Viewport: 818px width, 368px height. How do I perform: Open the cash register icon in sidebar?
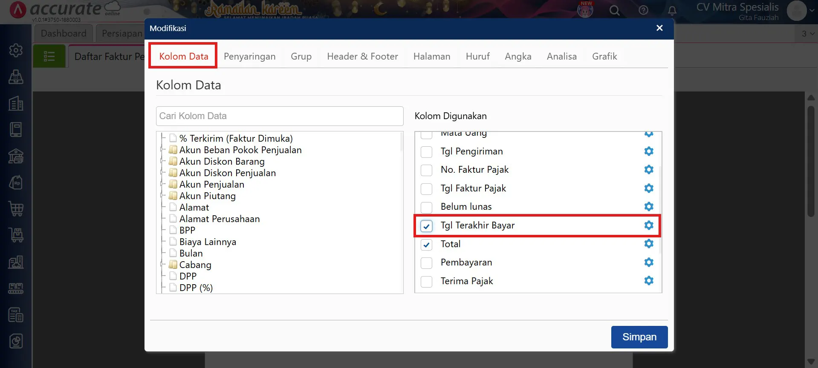pos(16,77)
